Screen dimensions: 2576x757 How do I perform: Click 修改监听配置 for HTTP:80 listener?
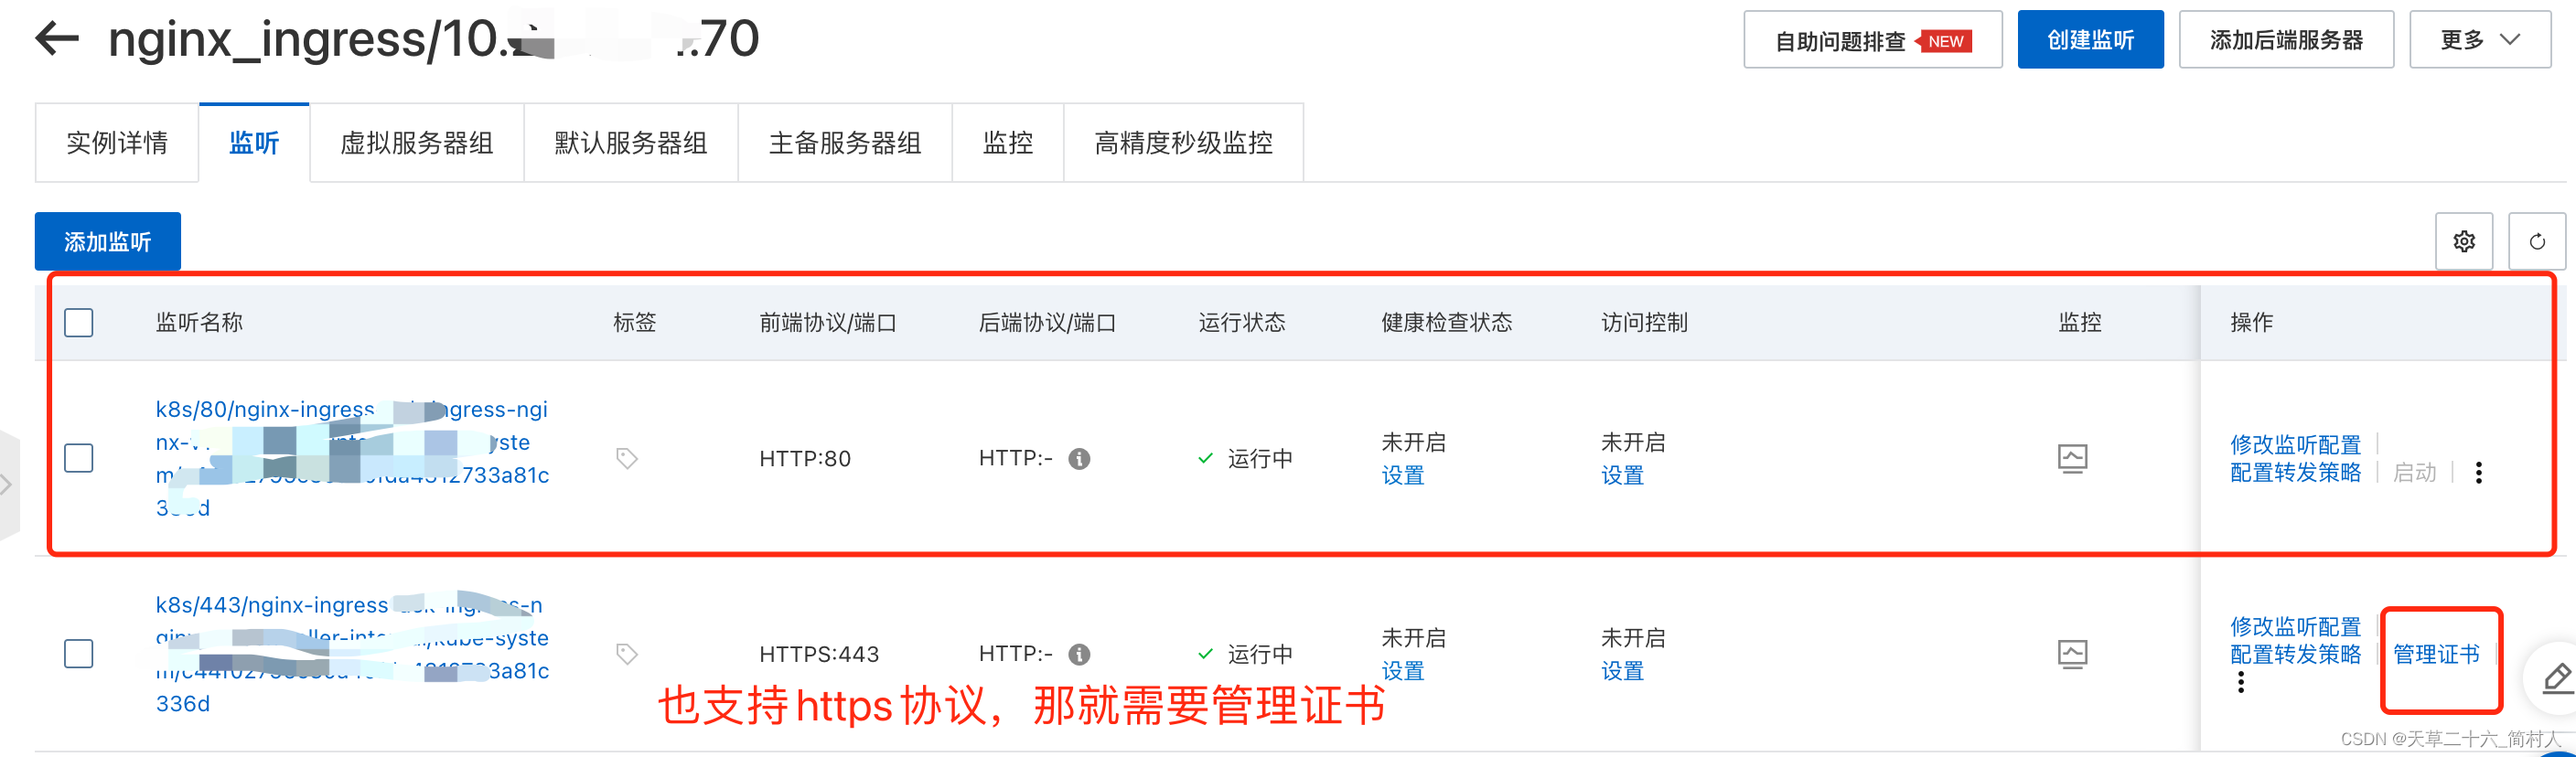coord(2296,444)
